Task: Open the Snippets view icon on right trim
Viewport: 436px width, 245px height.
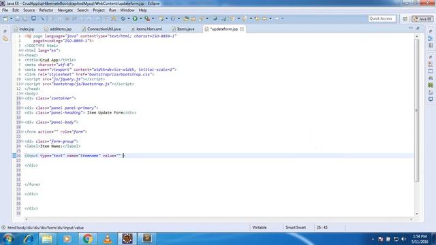Action: pos(431,92)
